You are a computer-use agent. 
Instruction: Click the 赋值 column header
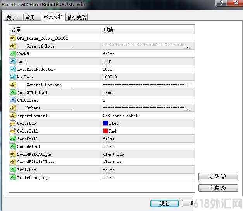148,30
